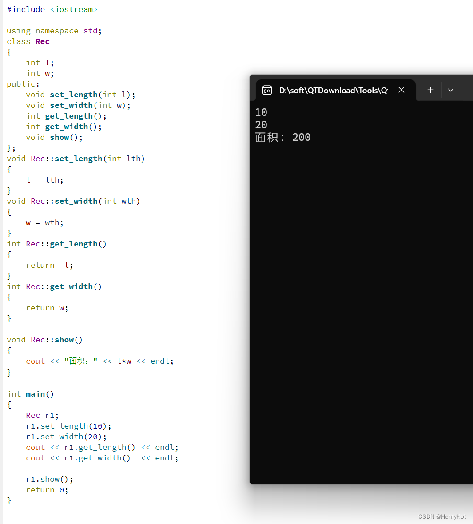The height and width of the screenshot is (524, 473).
Task: Open the terminal profiles dropdown chevron
Action: coord(451,90)
